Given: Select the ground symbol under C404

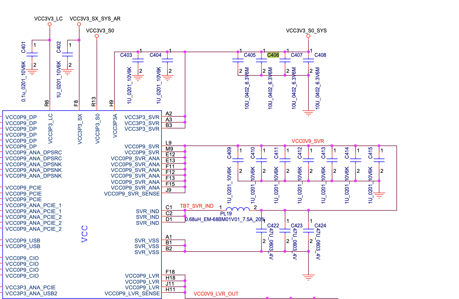Looking at the screenshot, I should coord(167,78).
